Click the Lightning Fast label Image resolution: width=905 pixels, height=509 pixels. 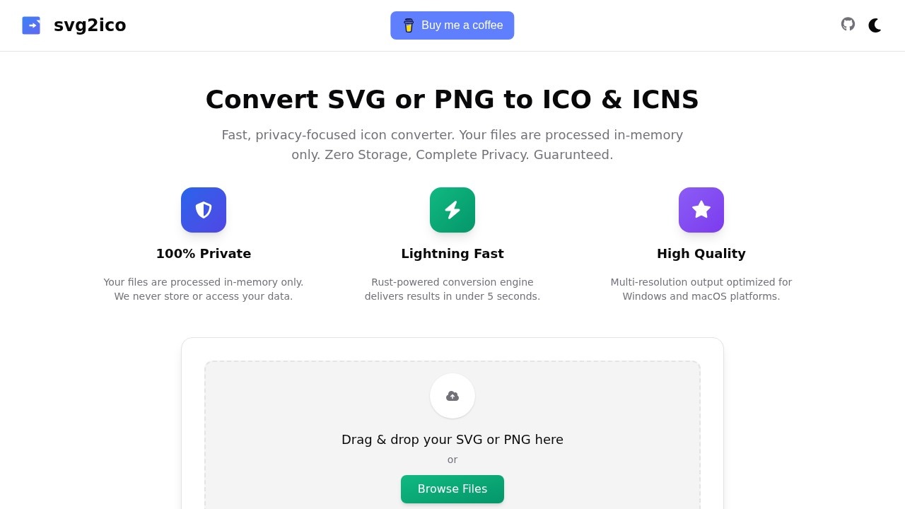point(452,253)
